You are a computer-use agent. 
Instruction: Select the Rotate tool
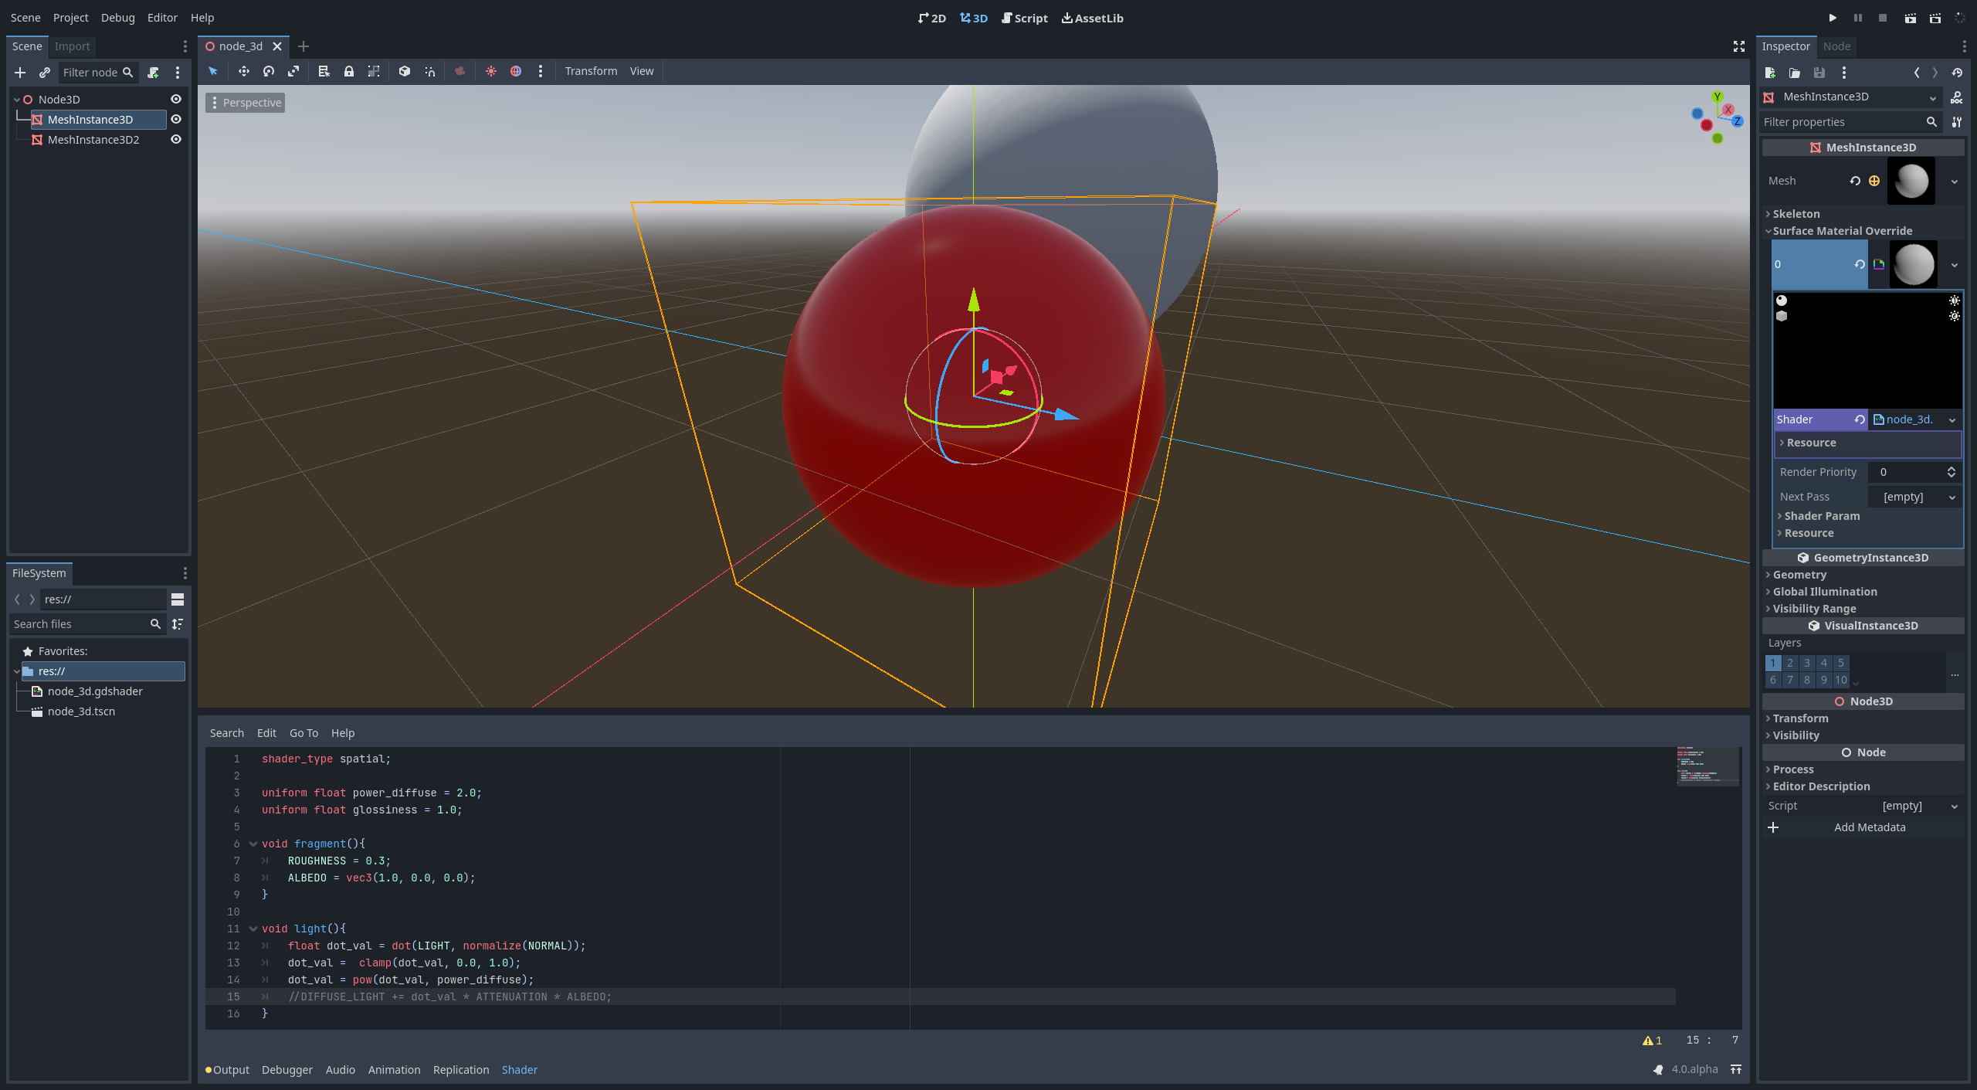pyautogui.click(x=268, y=71)
